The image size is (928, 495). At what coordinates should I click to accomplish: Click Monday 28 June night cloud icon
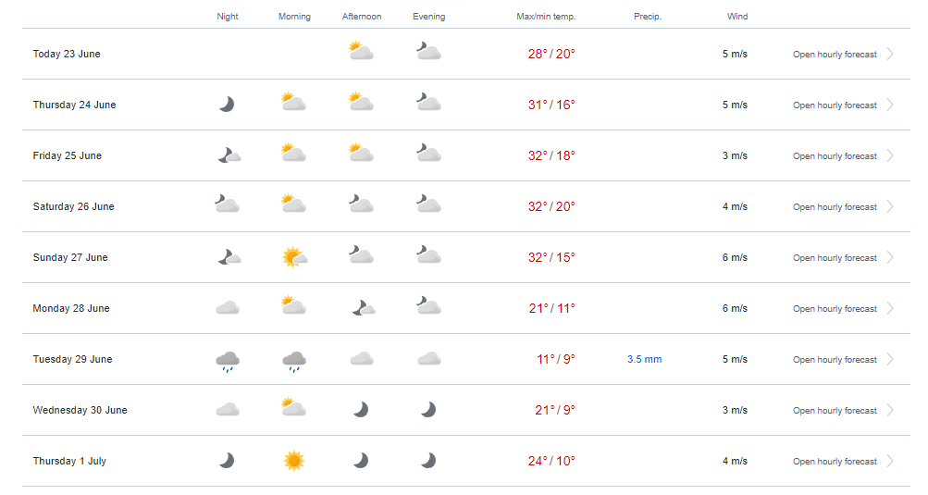pyautogui.click(x=228, y=308)
